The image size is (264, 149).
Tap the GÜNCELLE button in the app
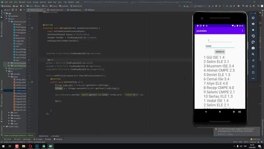[x=220, y=52]
